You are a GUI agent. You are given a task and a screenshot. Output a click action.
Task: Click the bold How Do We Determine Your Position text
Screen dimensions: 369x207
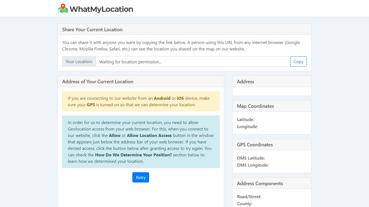(x=133, y=155)
